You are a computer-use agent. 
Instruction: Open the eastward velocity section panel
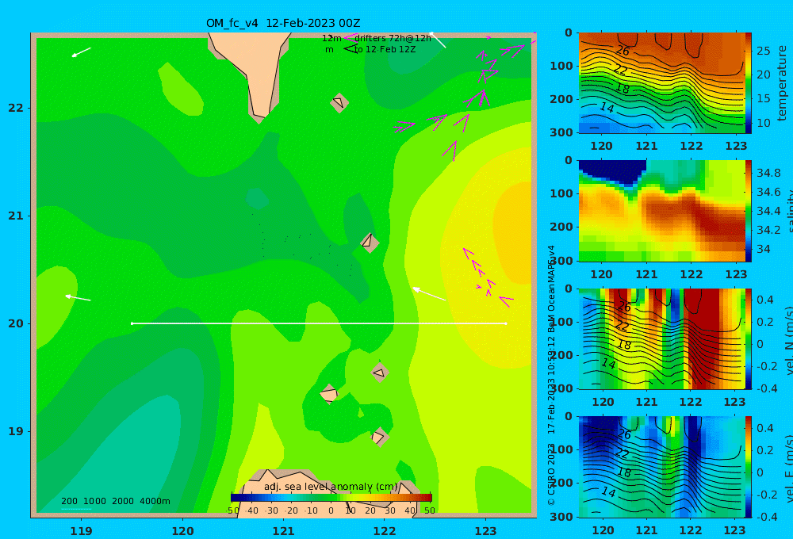tap(661, 467)
